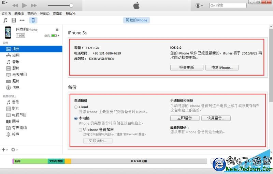Open the more (three dots) library menu
The image size is (273, 174).
(x=22, y=20)
